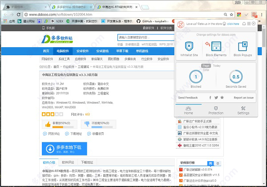Viewport: 267px width, 187px height.
Task: Click the Block Elements icon
Action: point(216,46)
